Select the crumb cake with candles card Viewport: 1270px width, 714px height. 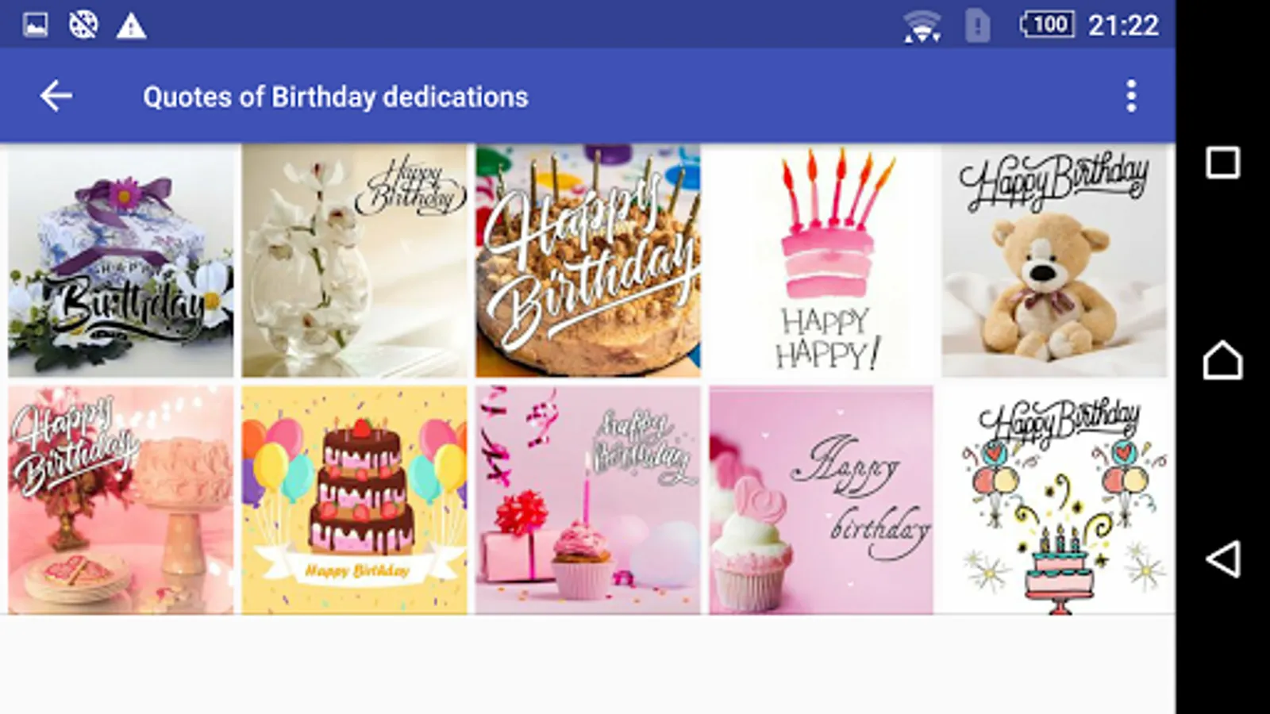[588, 261]
